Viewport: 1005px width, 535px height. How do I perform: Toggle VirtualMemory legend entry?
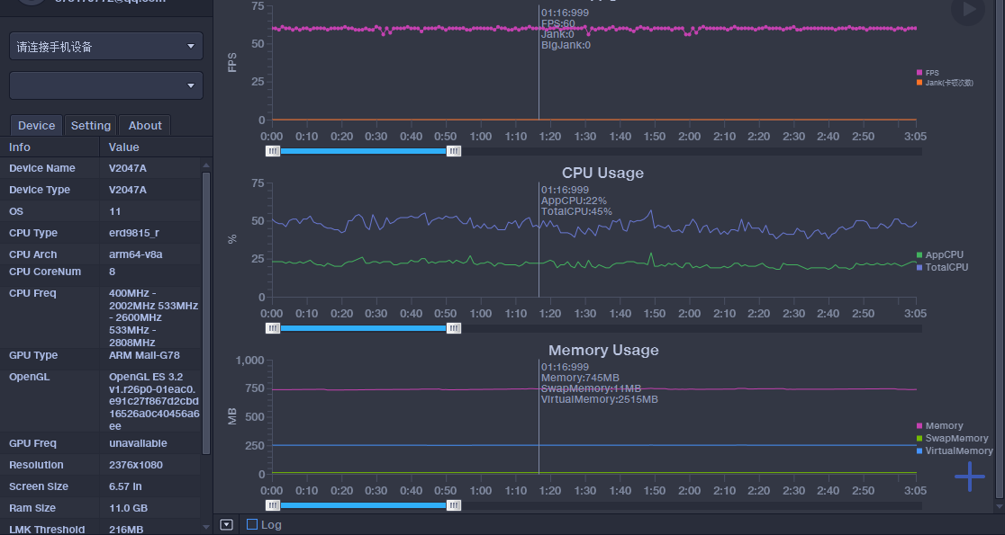pyautogui.click(x=919, y=451)
